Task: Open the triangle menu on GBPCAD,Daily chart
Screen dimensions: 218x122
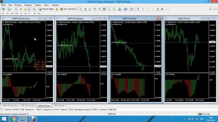Action: [112, 22]
